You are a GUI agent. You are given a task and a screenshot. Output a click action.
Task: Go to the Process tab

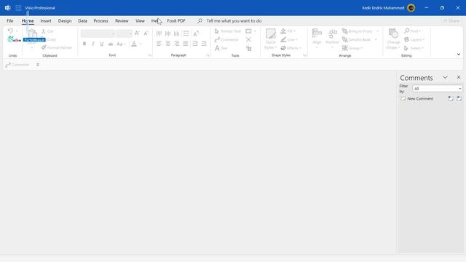[100, 21]
